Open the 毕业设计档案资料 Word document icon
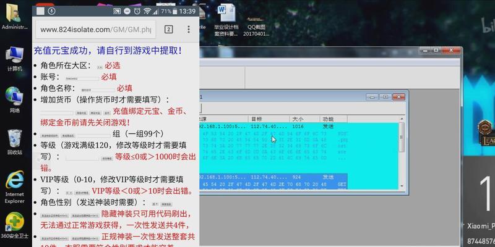The image size is (495, 247). click(x=226, y=20)
